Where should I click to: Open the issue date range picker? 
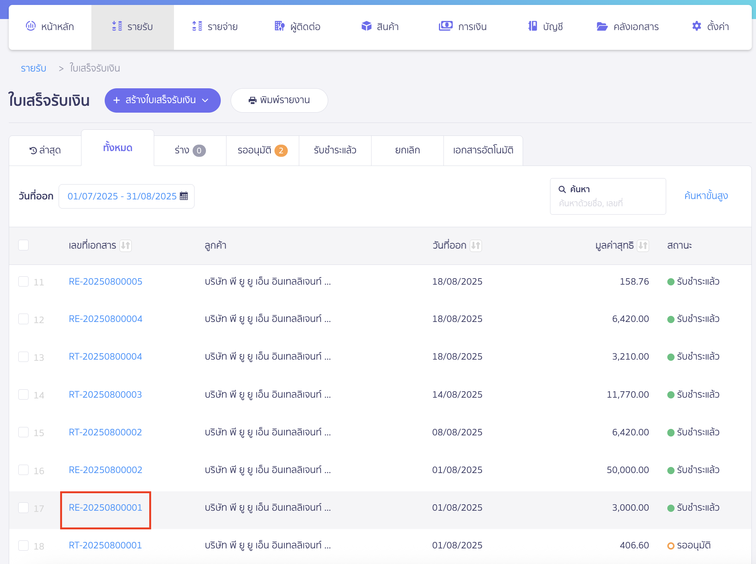(122, 196)
